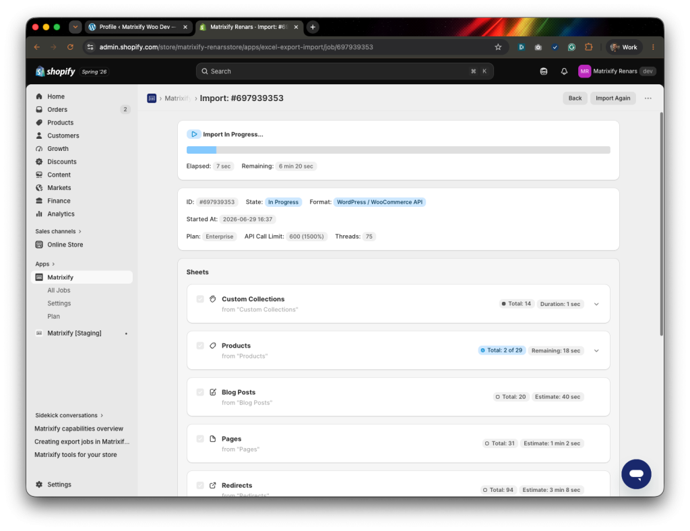The width and height of the screenshot is (690, 531).
Task: Open the Finance section icon
Action: (x=39, y=201)
